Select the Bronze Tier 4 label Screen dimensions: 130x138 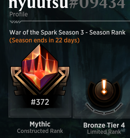pyautogui.click(x=104, y=125)
